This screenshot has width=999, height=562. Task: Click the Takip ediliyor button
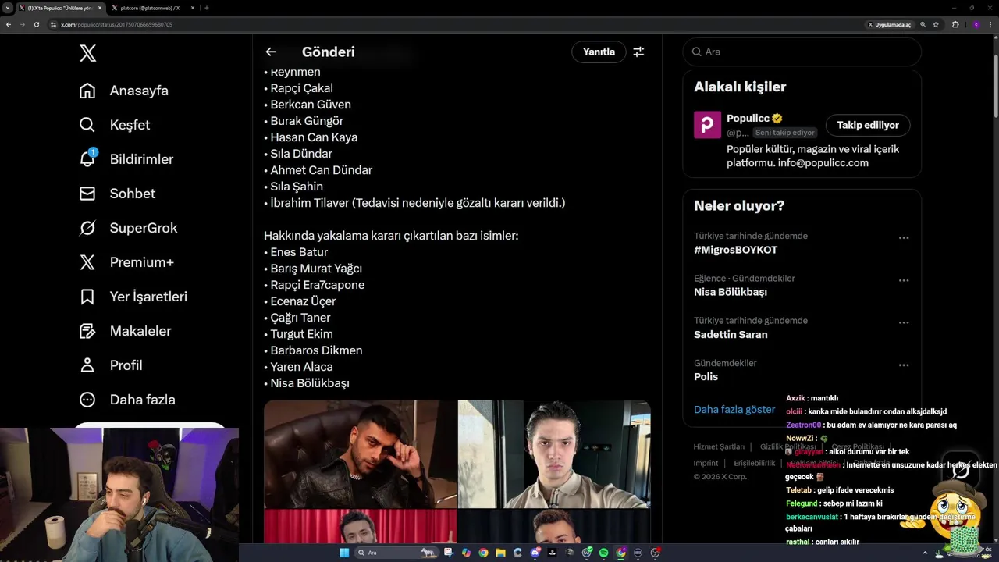click(868, 125)
